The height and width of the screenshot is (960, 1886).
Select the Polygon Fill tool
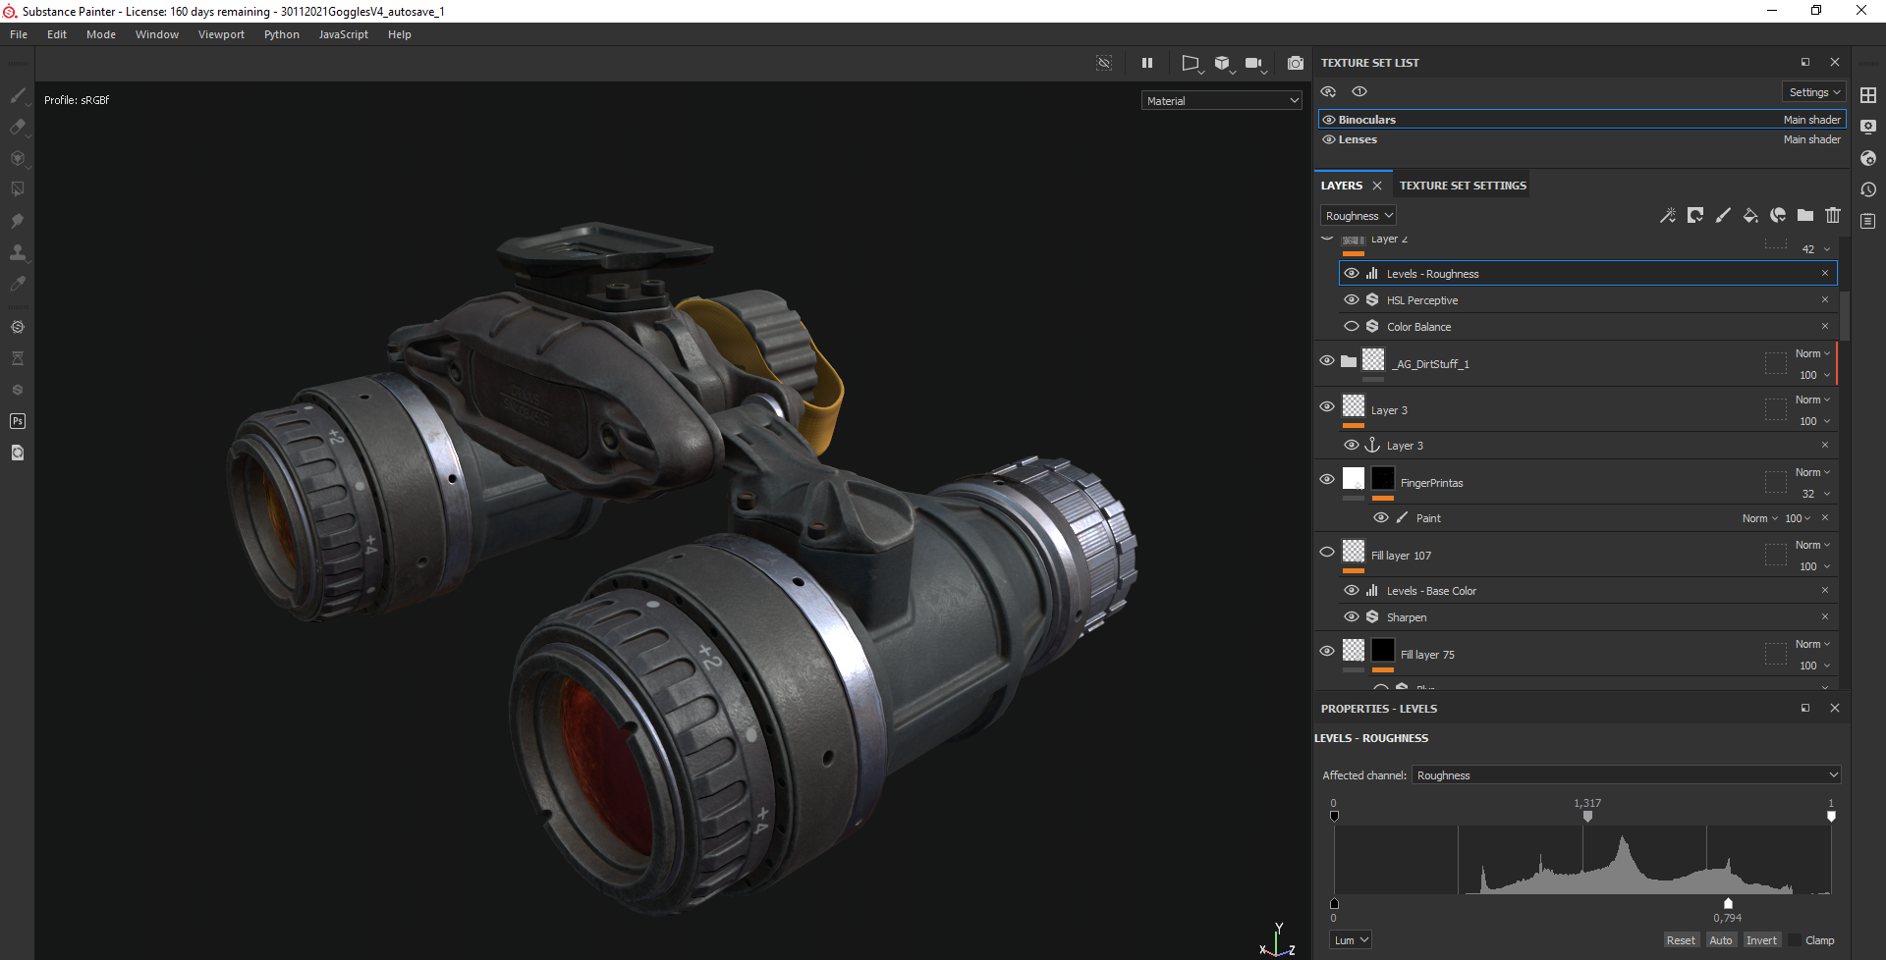pos(17,188)
